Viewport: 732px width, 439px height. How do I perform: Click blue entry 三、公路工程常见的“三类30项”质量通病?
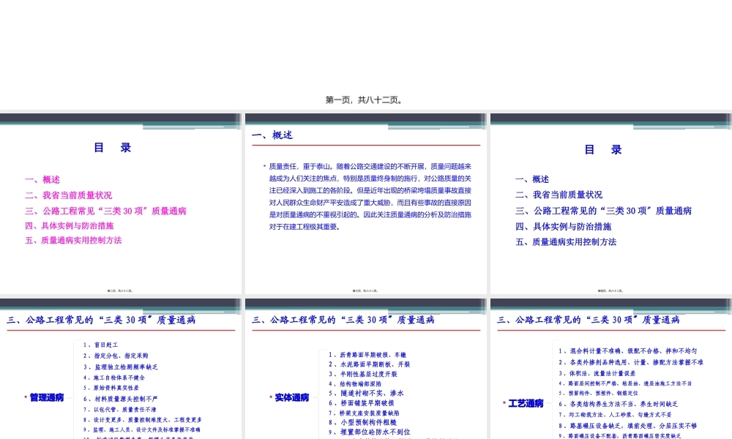603,211
